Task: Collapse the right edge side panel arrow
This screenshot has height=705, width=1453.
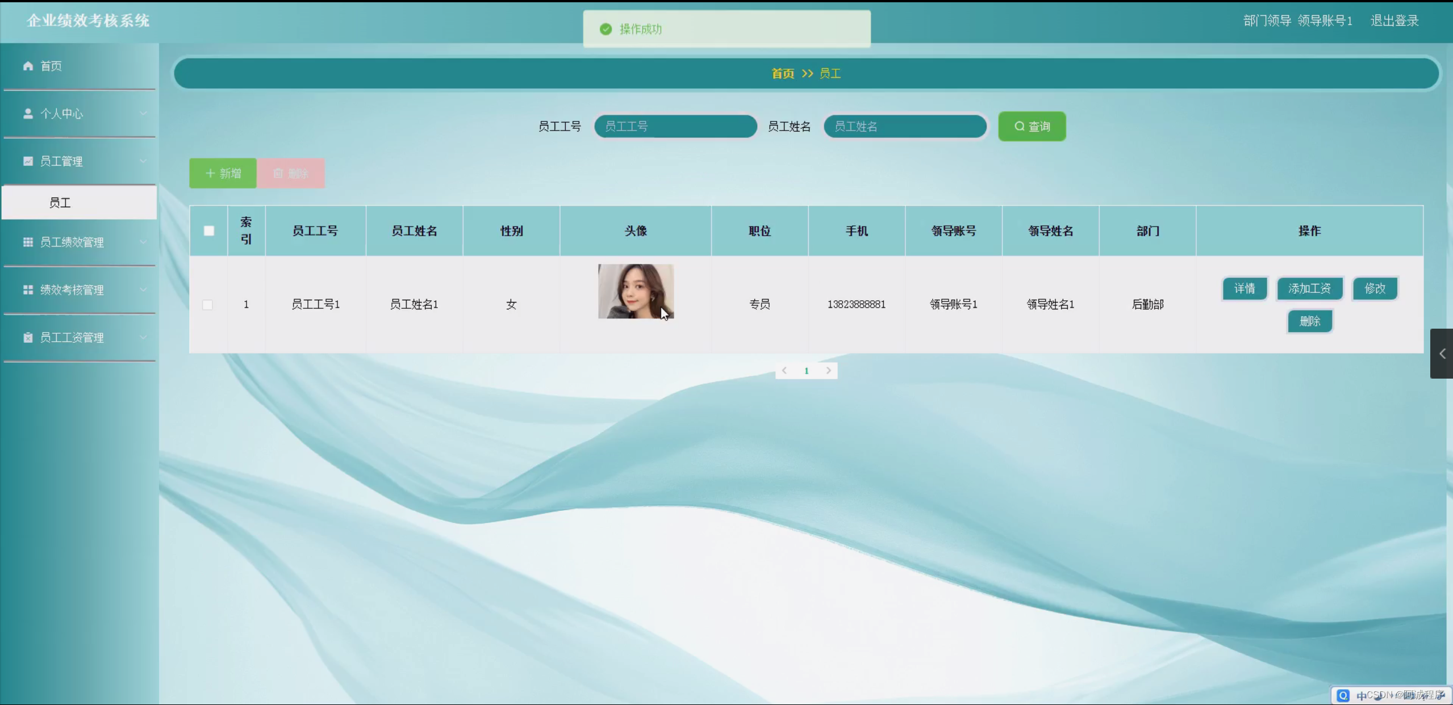Action: tap(1442, 353)
